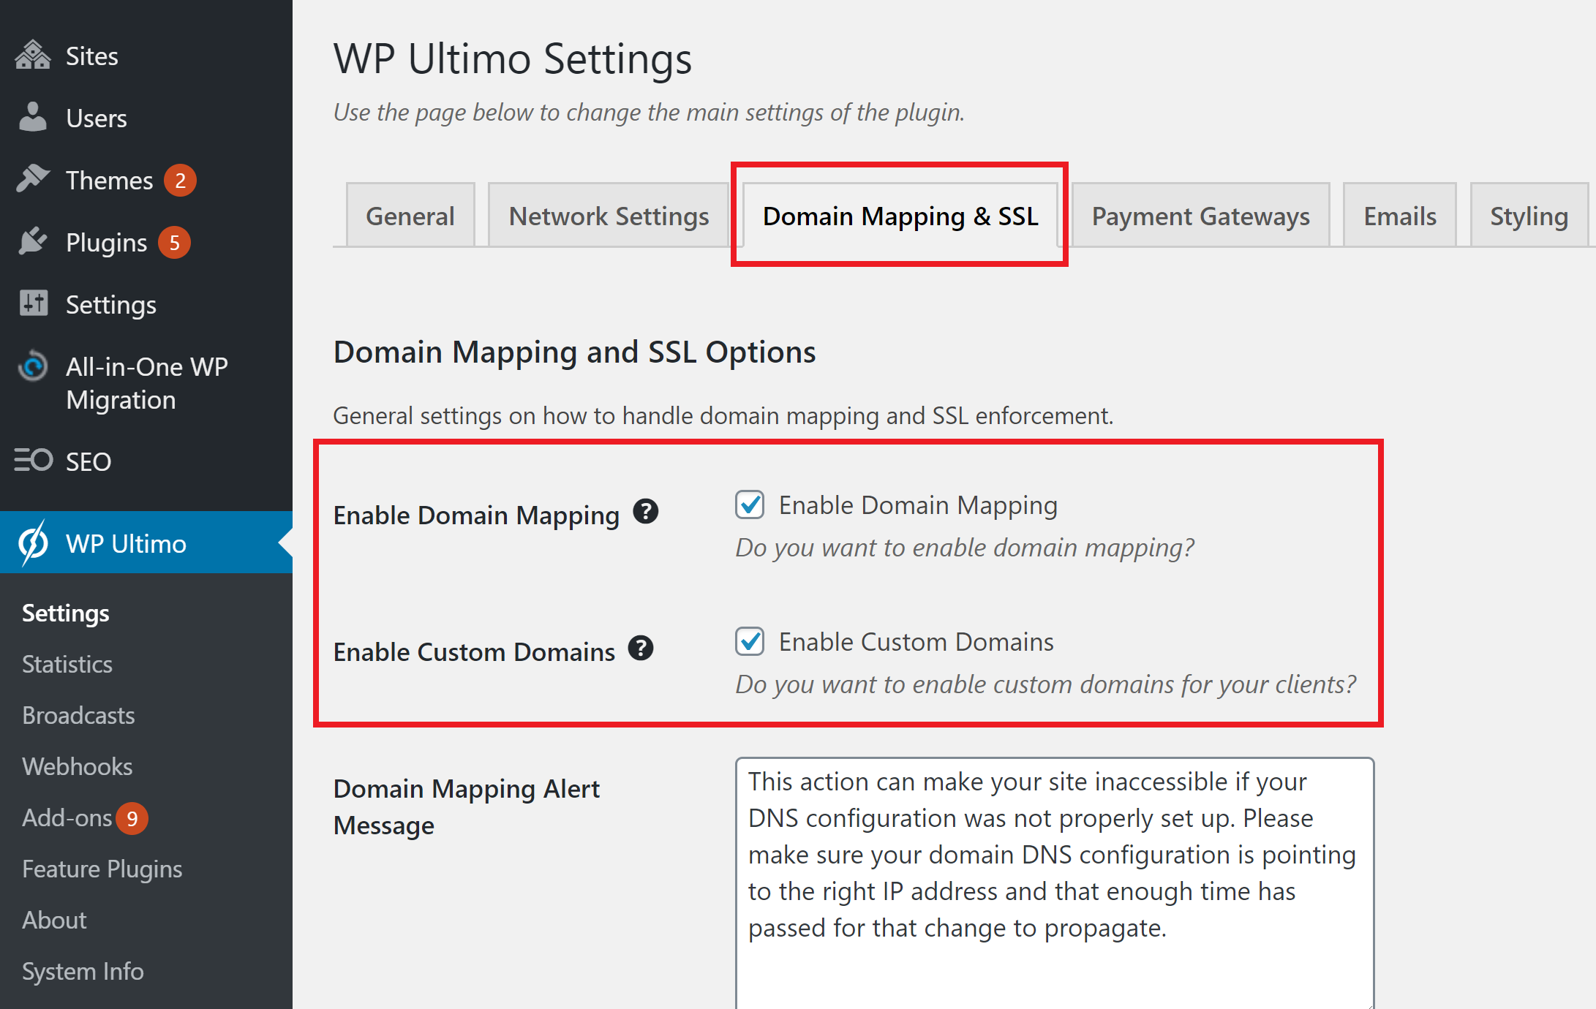
Task: Select the Domain Mapping & SSL tab
Action: click(x=900, y=216)
